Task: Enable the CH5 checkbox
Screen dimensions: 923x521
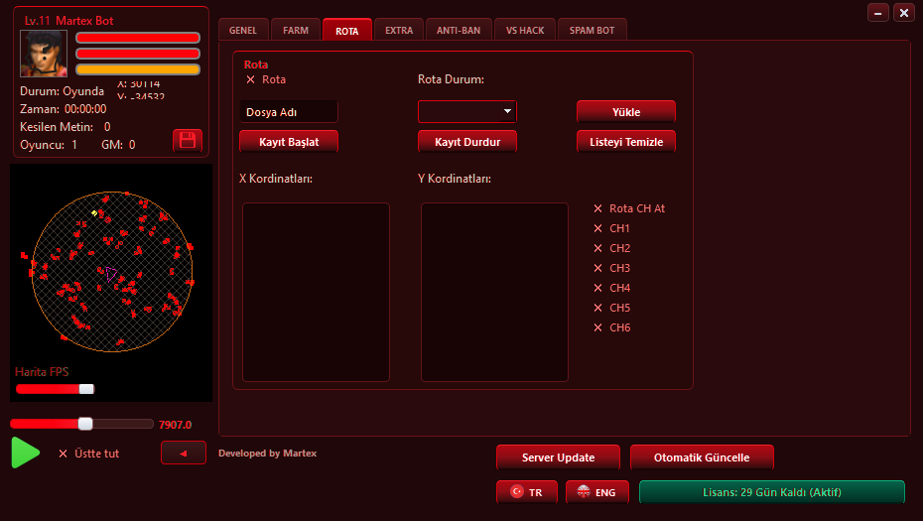Action: tap(598, 308)
